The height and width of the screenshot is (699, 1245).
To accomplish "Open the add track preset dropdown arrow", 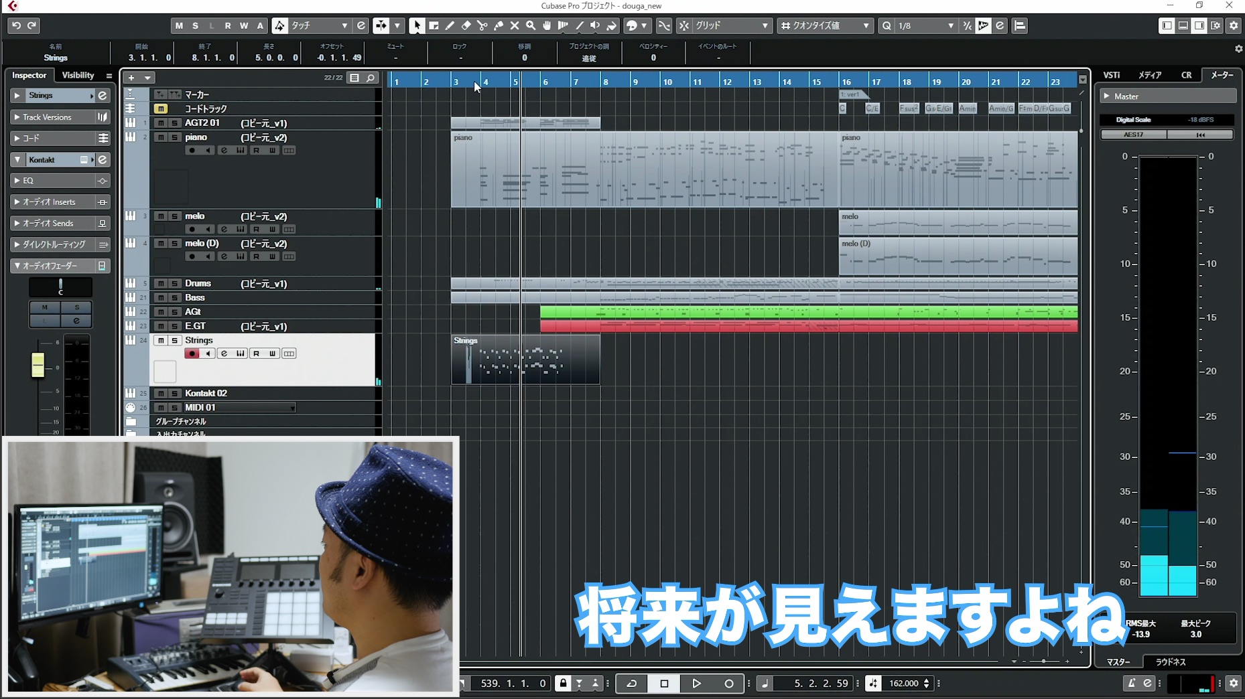I will [x=147, y=78].
